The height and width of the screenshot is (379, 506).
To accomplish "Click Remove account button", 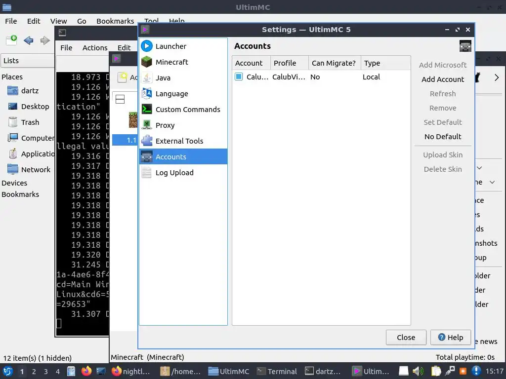I will (443, 108).
